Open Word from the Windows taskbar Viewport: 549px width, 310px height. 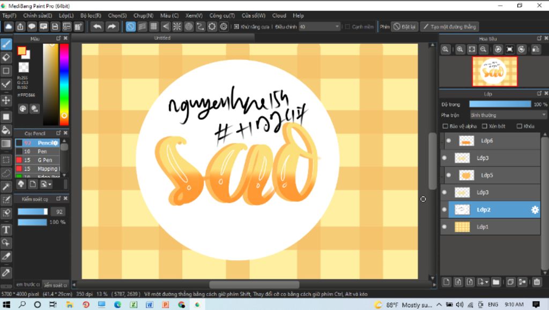[150, 305]
